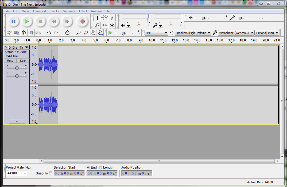Skip to end of the track
This screenshot has width=287, height=187.
(x=67, y=21)
